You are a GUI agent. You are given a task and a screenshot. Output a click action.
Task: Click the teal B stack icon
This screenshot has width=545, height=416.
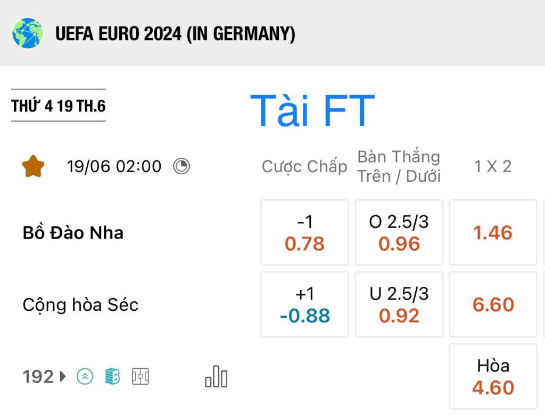point(112,377)
